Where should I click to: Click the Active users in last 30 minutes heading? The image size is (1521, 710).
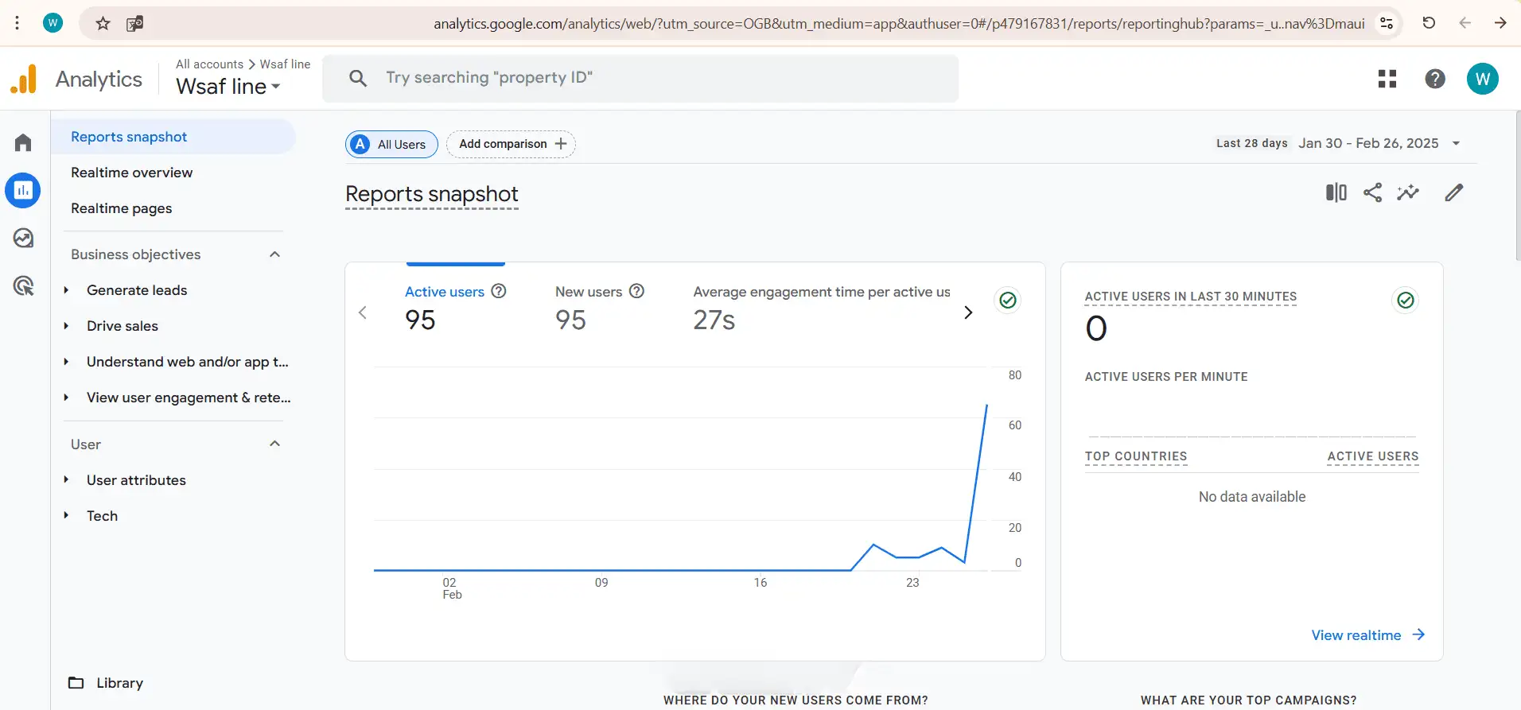pyautogui.click(x=1191, y=297)
